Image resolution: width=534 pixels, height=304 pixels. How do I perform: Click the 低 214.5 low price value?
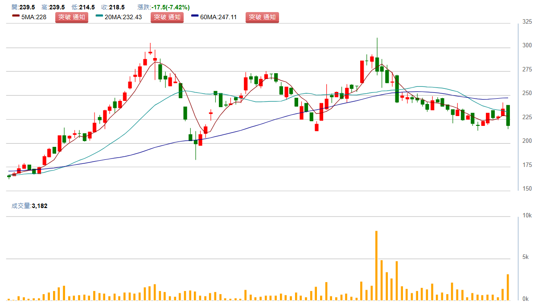coord(87,8)
